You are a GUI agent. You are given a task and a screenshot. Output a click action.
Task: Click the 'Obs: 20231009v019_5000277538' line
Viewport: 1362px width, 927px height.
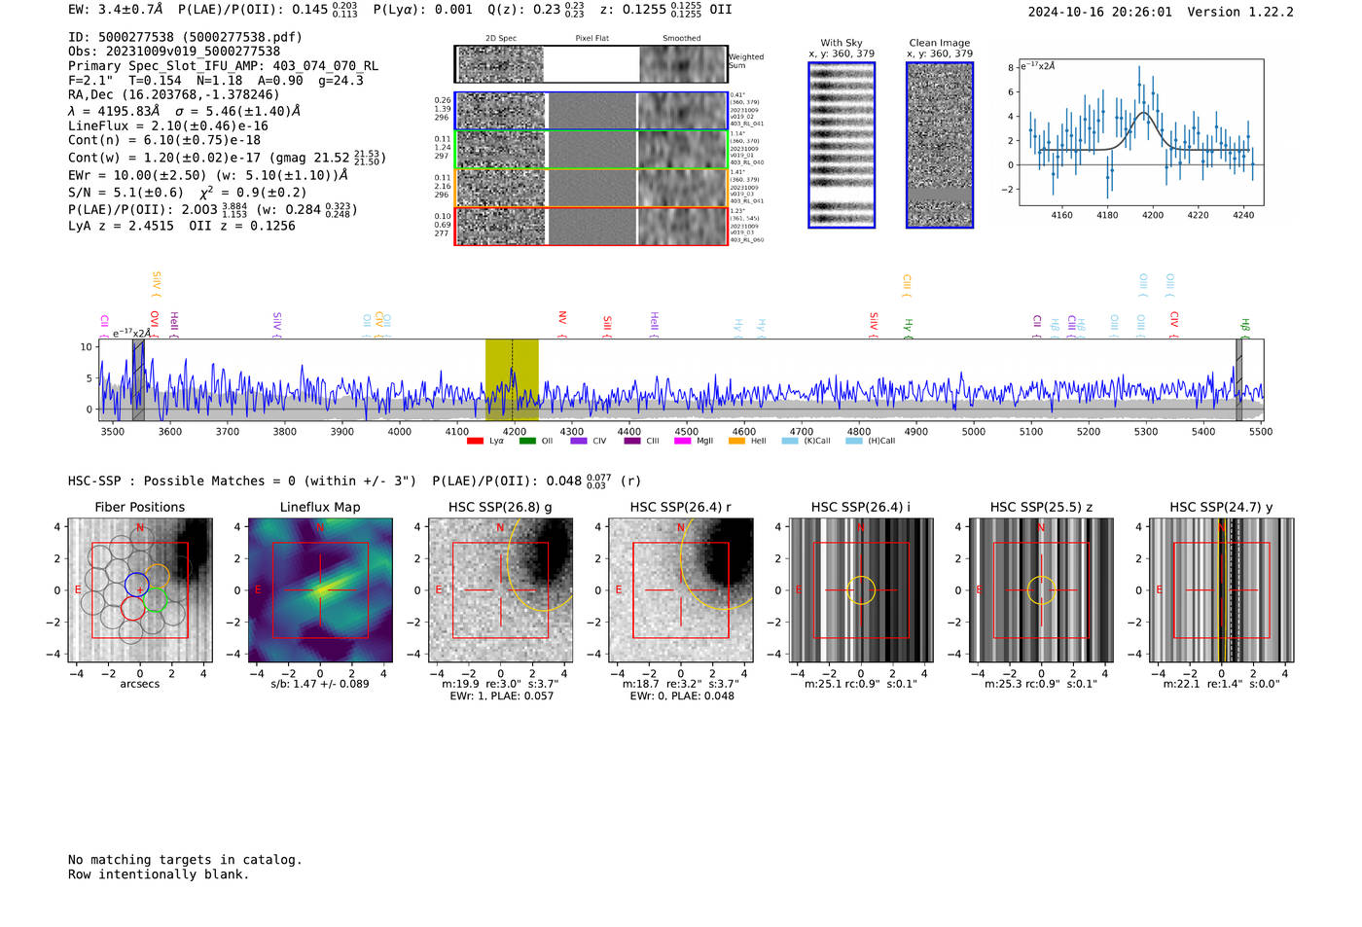174,52
